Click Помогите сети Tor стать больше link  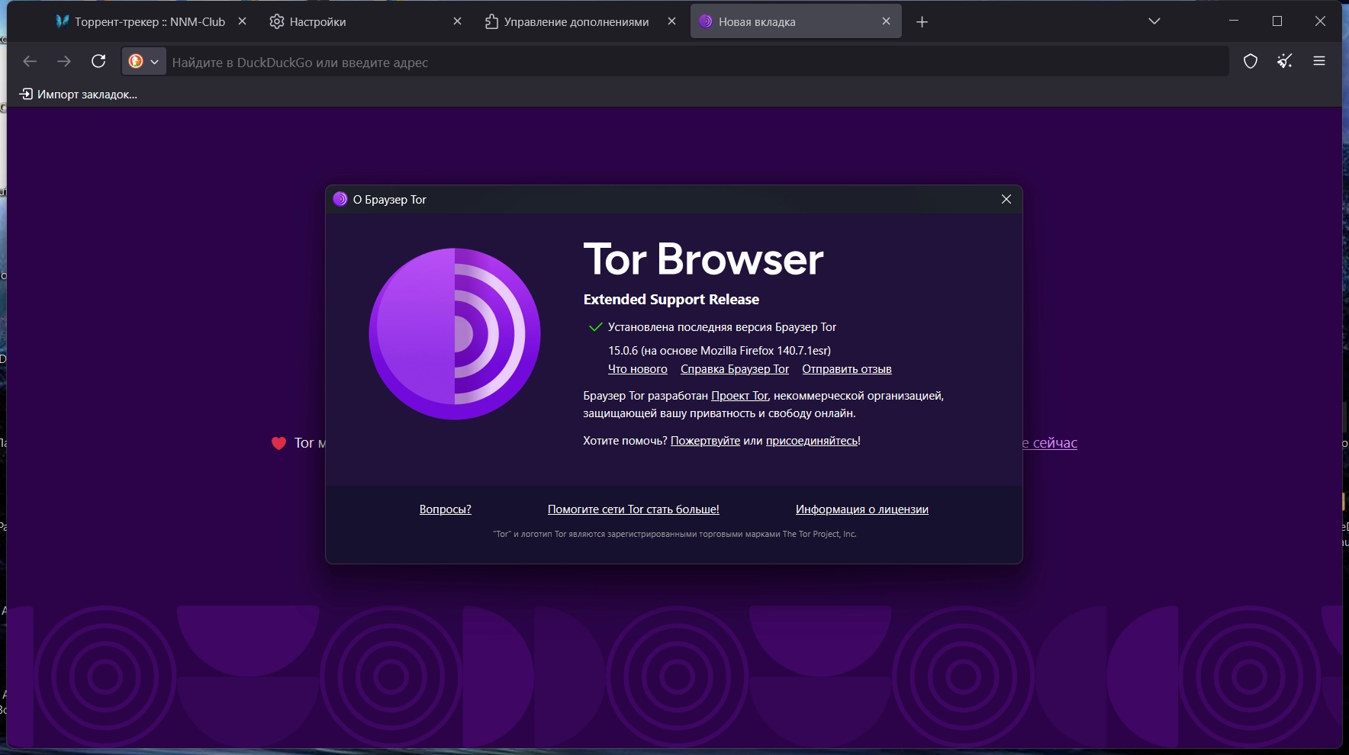tap(633, 509)
